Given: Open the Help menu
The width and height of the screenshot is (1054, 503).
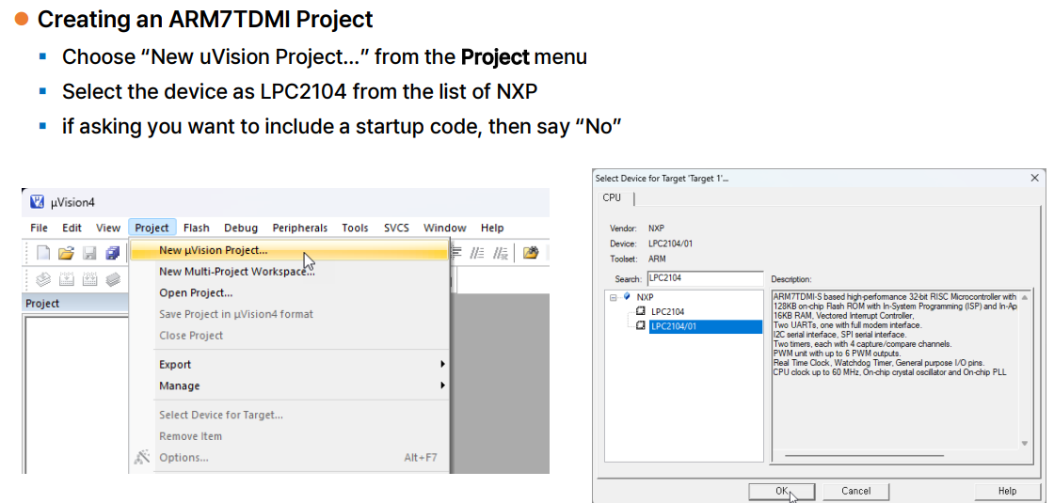Looking at the screenshot, I should tap(493, 228).
